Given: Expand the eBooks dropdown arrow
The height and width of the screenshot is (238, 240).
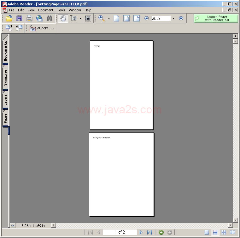Looking at the screenshot, I should click(53, 28).
